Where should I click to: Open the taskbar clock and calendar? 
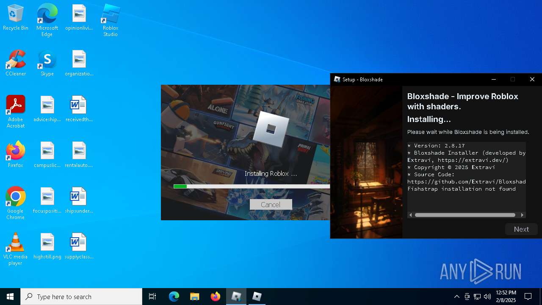[506, 297]
